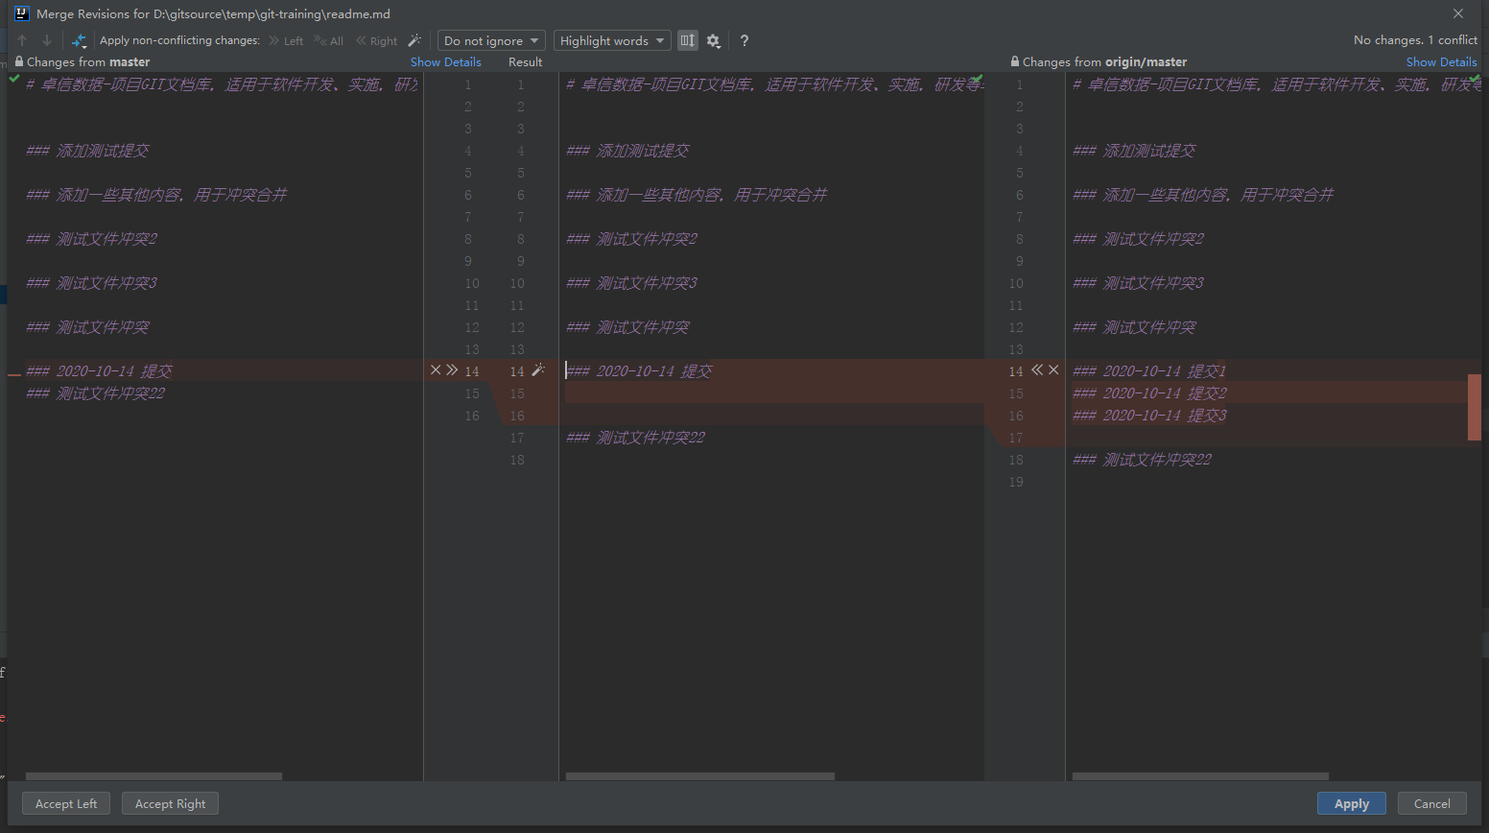The width and height of the screenshot is (1489, 833).
Task: Apply non-conflicting changes from Left
Action: click(x=286, y=40)
